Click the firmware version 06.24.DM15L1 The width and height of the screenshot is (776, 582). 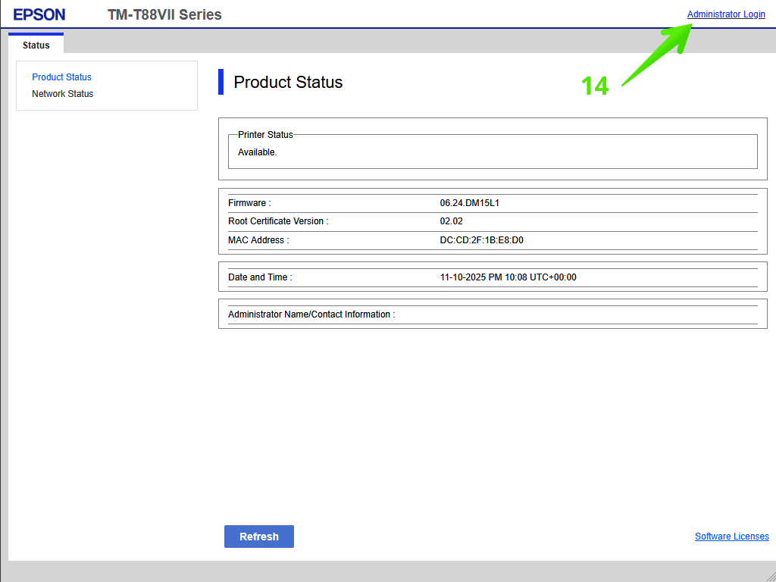click(x=469, y=203)
